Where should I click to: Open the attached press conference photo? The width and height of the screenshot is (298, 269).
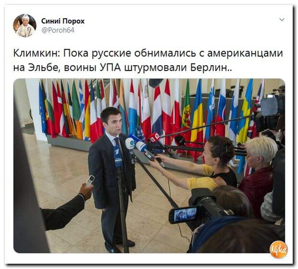pos(149,166)
